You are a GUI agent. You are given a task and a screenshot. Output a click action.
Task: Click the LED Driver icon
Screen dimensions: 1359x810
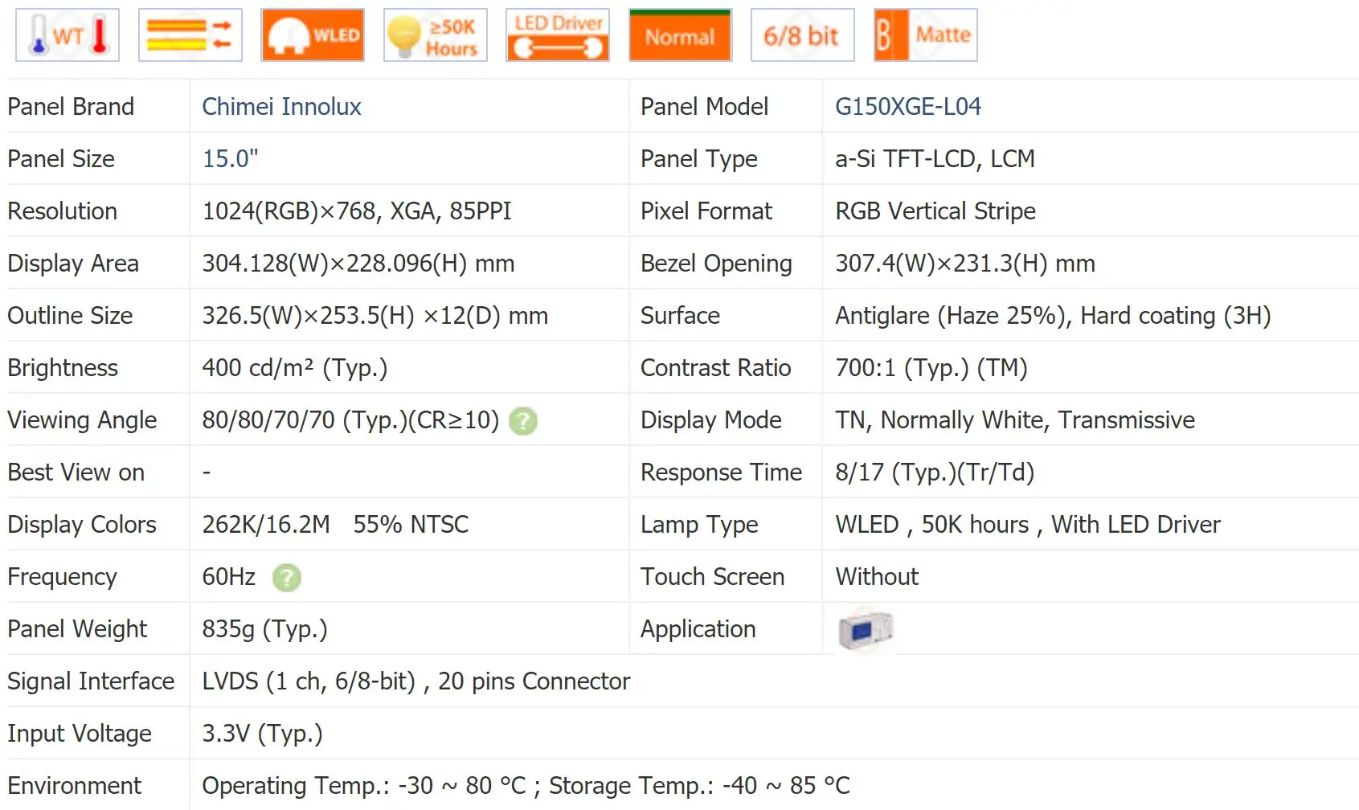coord(558,35)
